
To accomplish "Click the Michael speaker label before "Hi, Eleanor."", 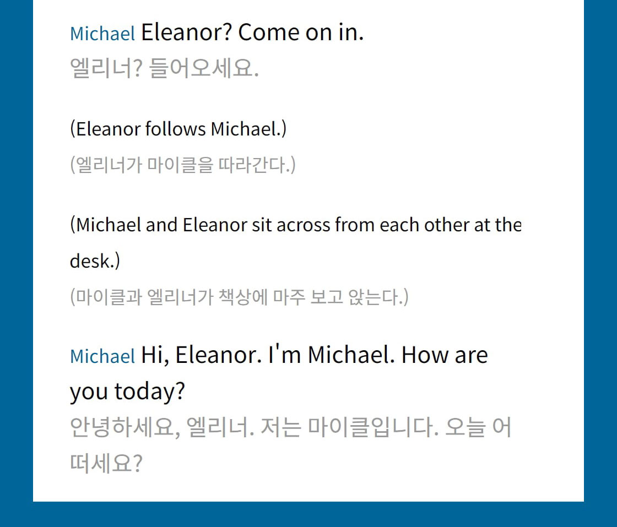I will [102, 356].
